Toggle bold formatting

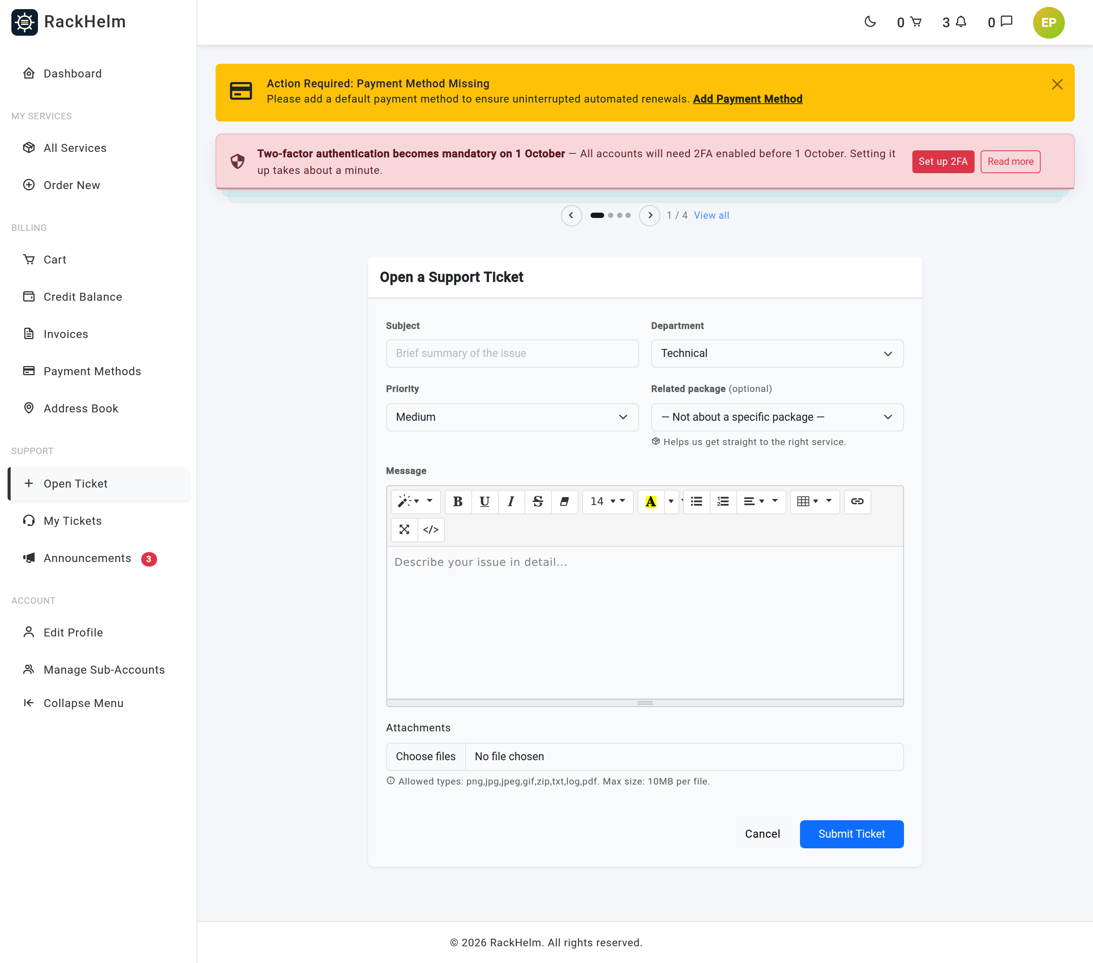(x=458, y=502)
